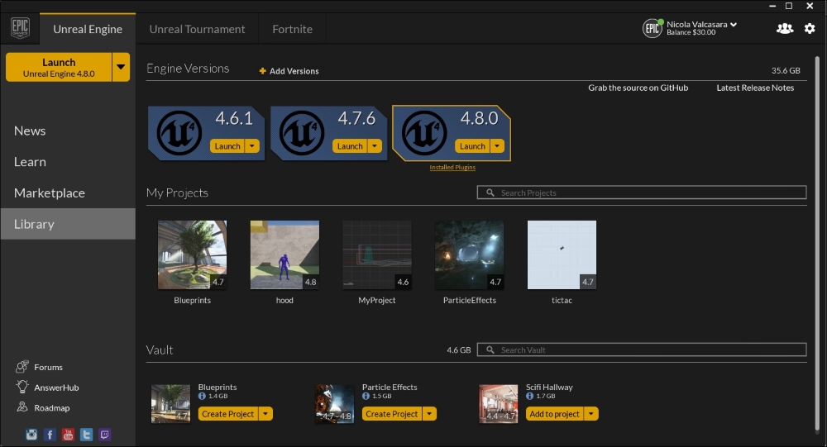827x447 pixels.
Task: Open the YouTube social icon
Action: tap(68, 435)
